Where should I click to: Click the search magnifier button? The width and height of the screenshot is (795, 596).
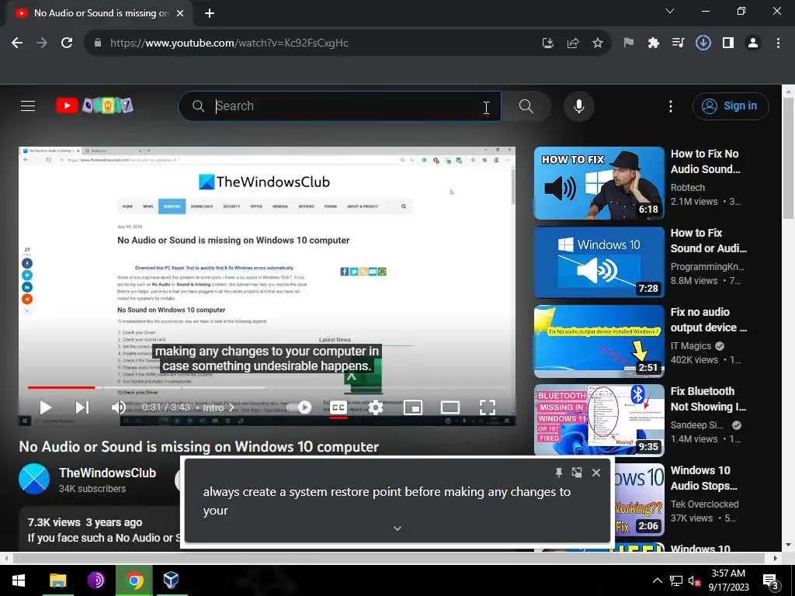(x=526, y=106)
